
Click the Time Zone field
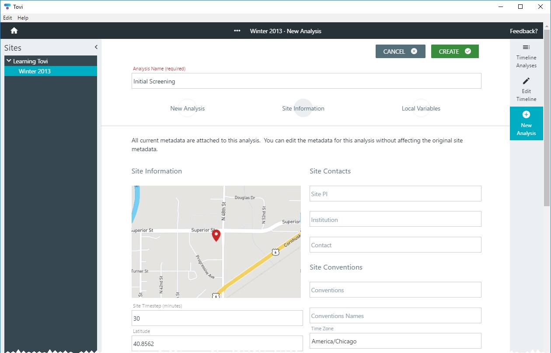tap(395, 341)
